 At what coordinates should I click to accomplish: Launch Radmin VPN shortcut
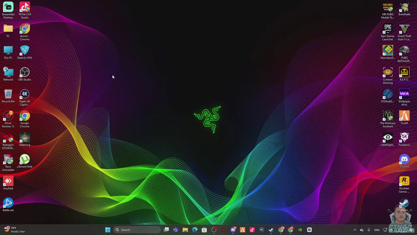coord(25,53)
